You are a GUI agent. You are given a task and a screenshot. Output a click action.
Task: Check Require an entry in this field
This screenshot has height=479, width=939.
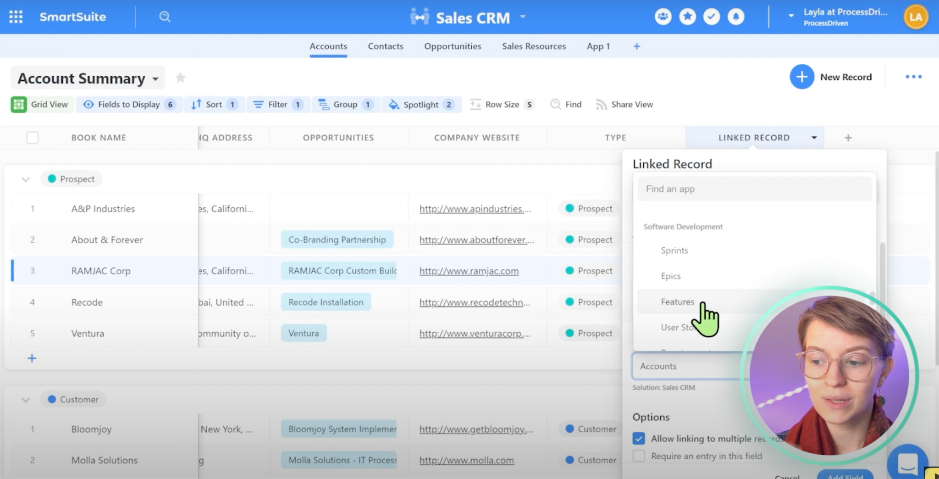[639, 456]
